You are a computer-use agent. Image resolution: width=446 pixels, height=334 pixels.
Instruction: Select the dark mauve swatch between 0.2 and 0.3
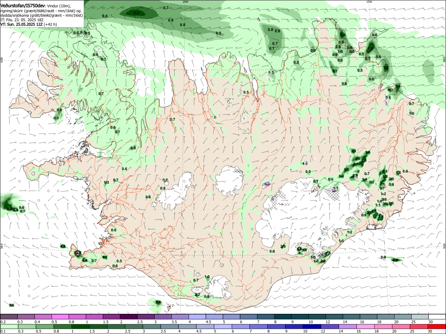click(9, 317)
